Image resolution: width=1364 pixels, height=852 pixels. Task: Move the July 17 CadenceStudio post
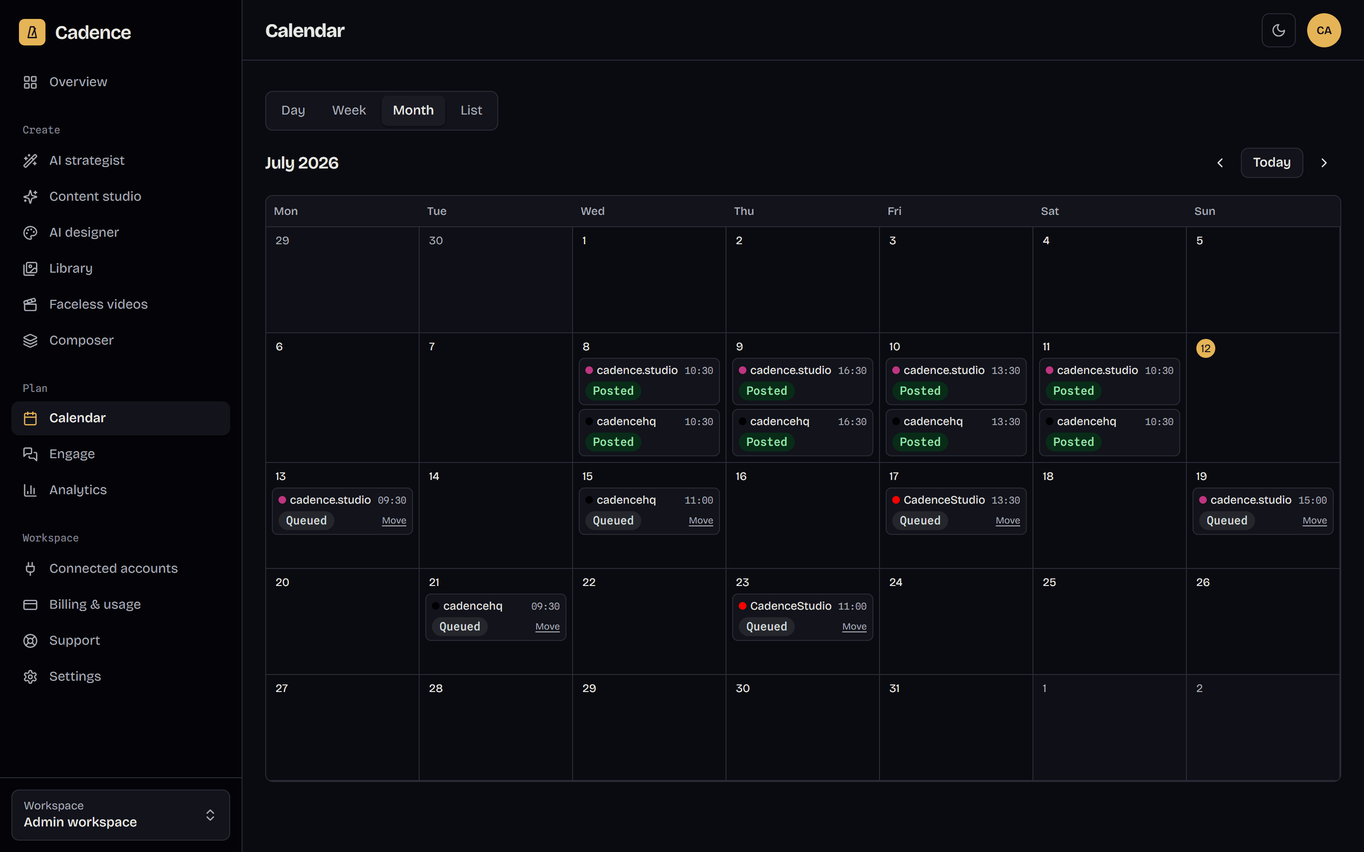[x=1008, y=521]
